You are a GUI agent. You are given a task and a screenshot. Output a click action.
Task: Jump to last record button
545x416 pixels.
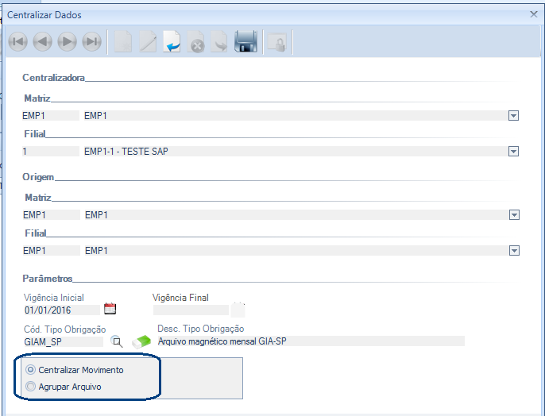[x=92, y=41]
